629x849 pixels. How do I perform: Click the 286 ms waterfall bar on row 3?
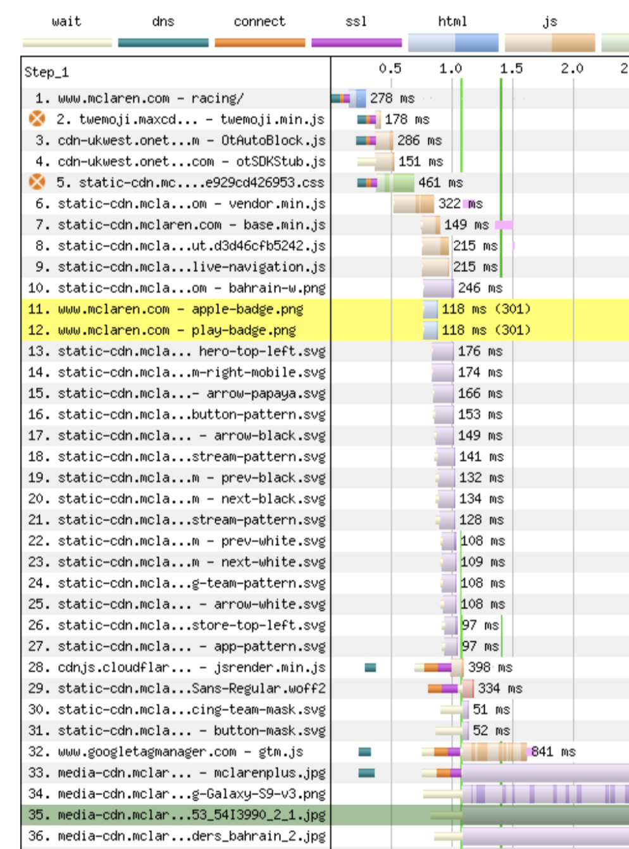(x=375, y=140)
